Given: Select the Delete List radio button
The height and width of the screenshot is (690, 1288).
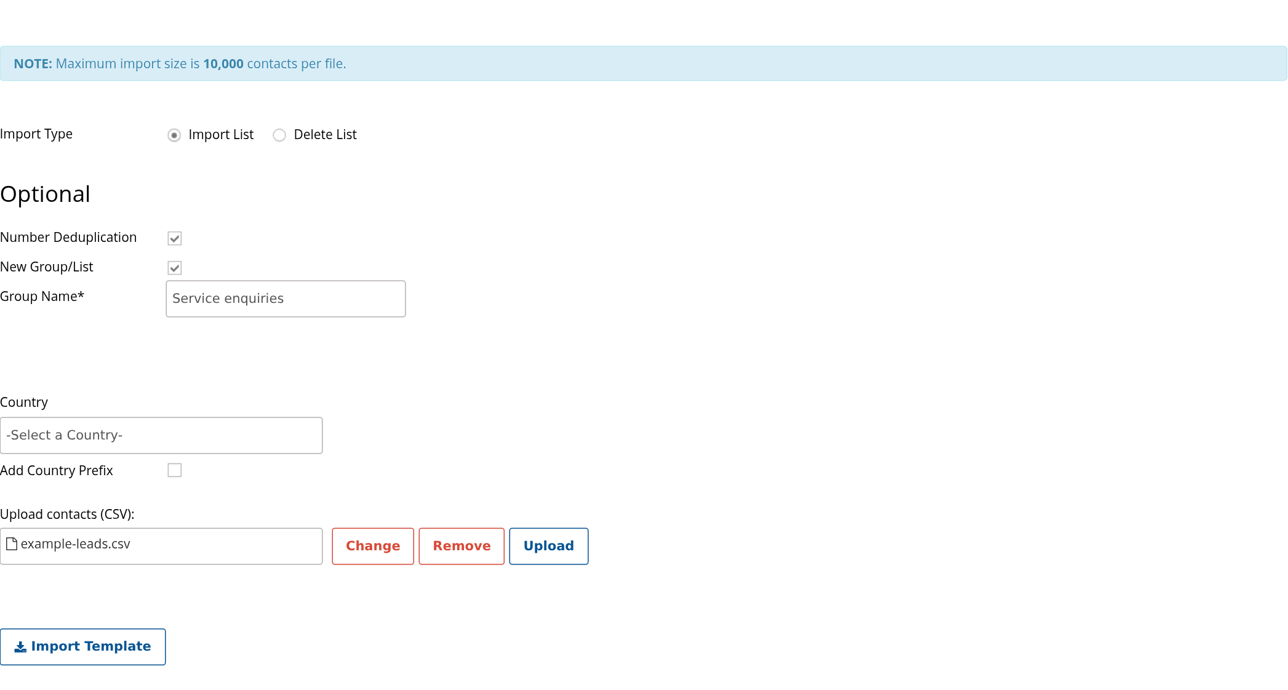Looking at the screenshot, I should [279, 135].
